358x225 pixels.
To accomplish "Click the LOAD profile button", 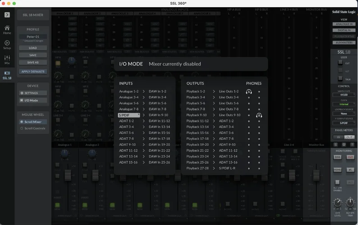I will pos(33,48).
